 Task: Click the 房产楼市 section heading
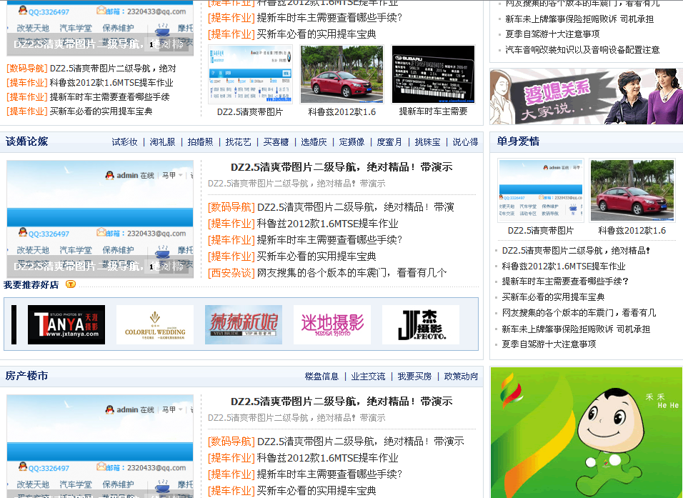pos(26,376)
